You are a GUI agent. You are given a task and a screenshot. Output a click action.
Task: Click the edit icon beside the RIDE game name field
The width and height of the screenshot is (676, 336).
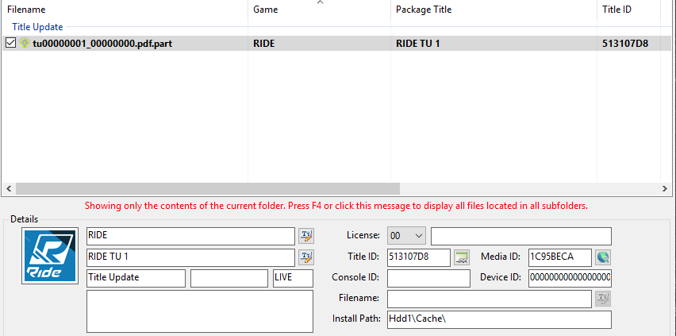(305, 236)
